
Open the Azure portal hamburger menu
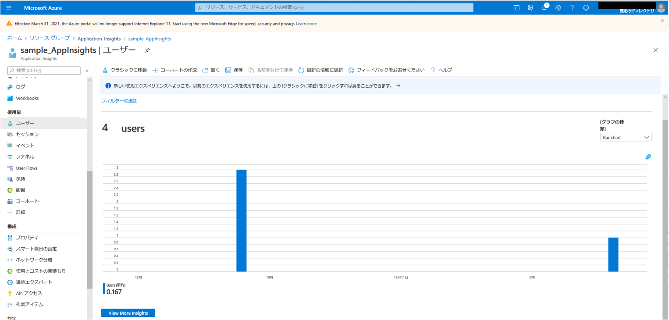[9, 8]
